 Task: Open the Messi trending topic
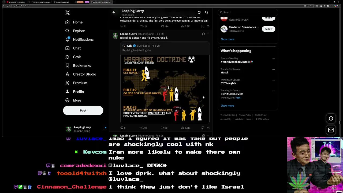(224, 73)
